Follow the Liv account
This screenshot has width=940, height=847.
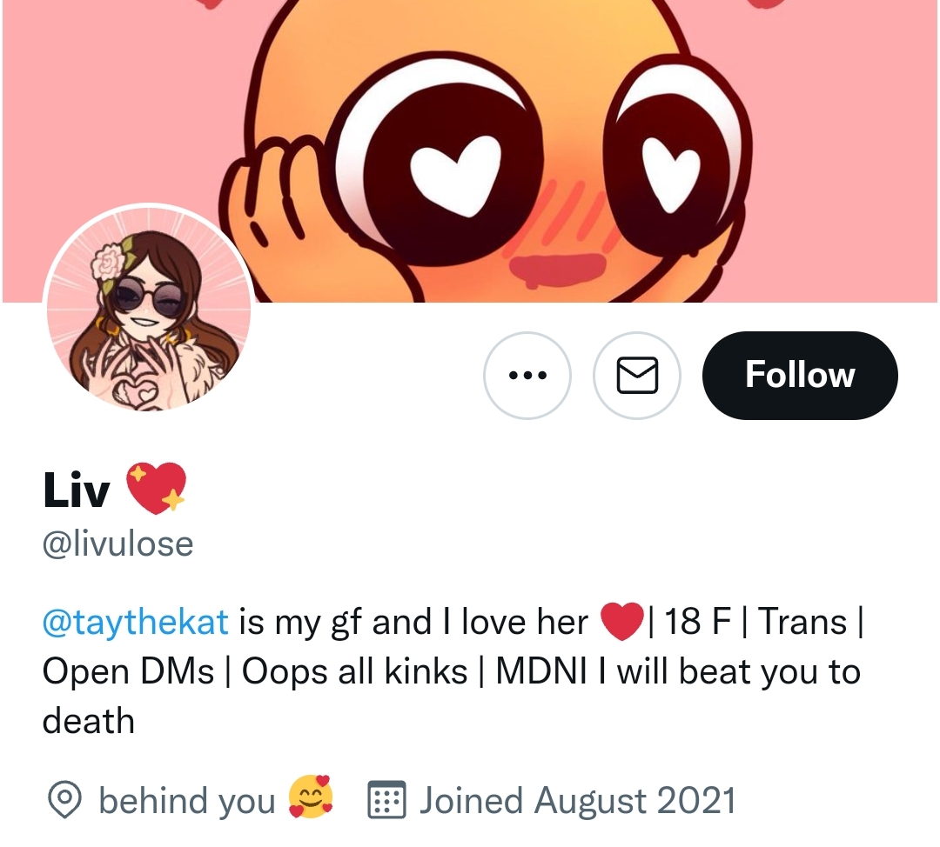(800, 376)
